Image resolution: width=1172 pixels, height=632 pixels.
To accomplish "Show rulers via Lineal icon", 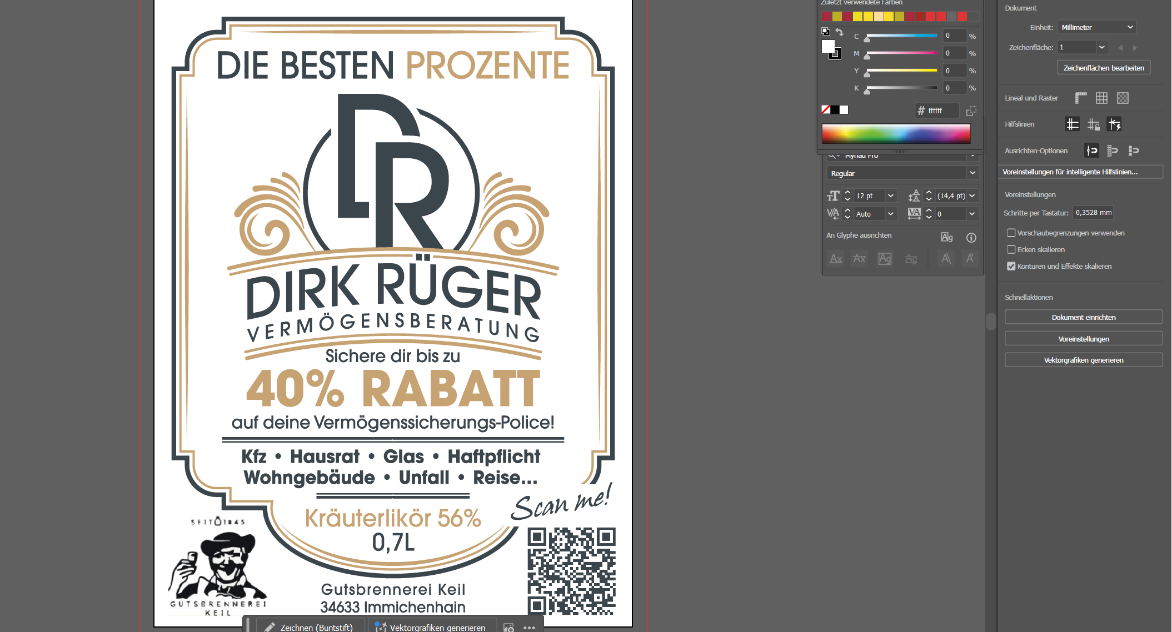I will pyautogui.click(x=1080, y=98).
